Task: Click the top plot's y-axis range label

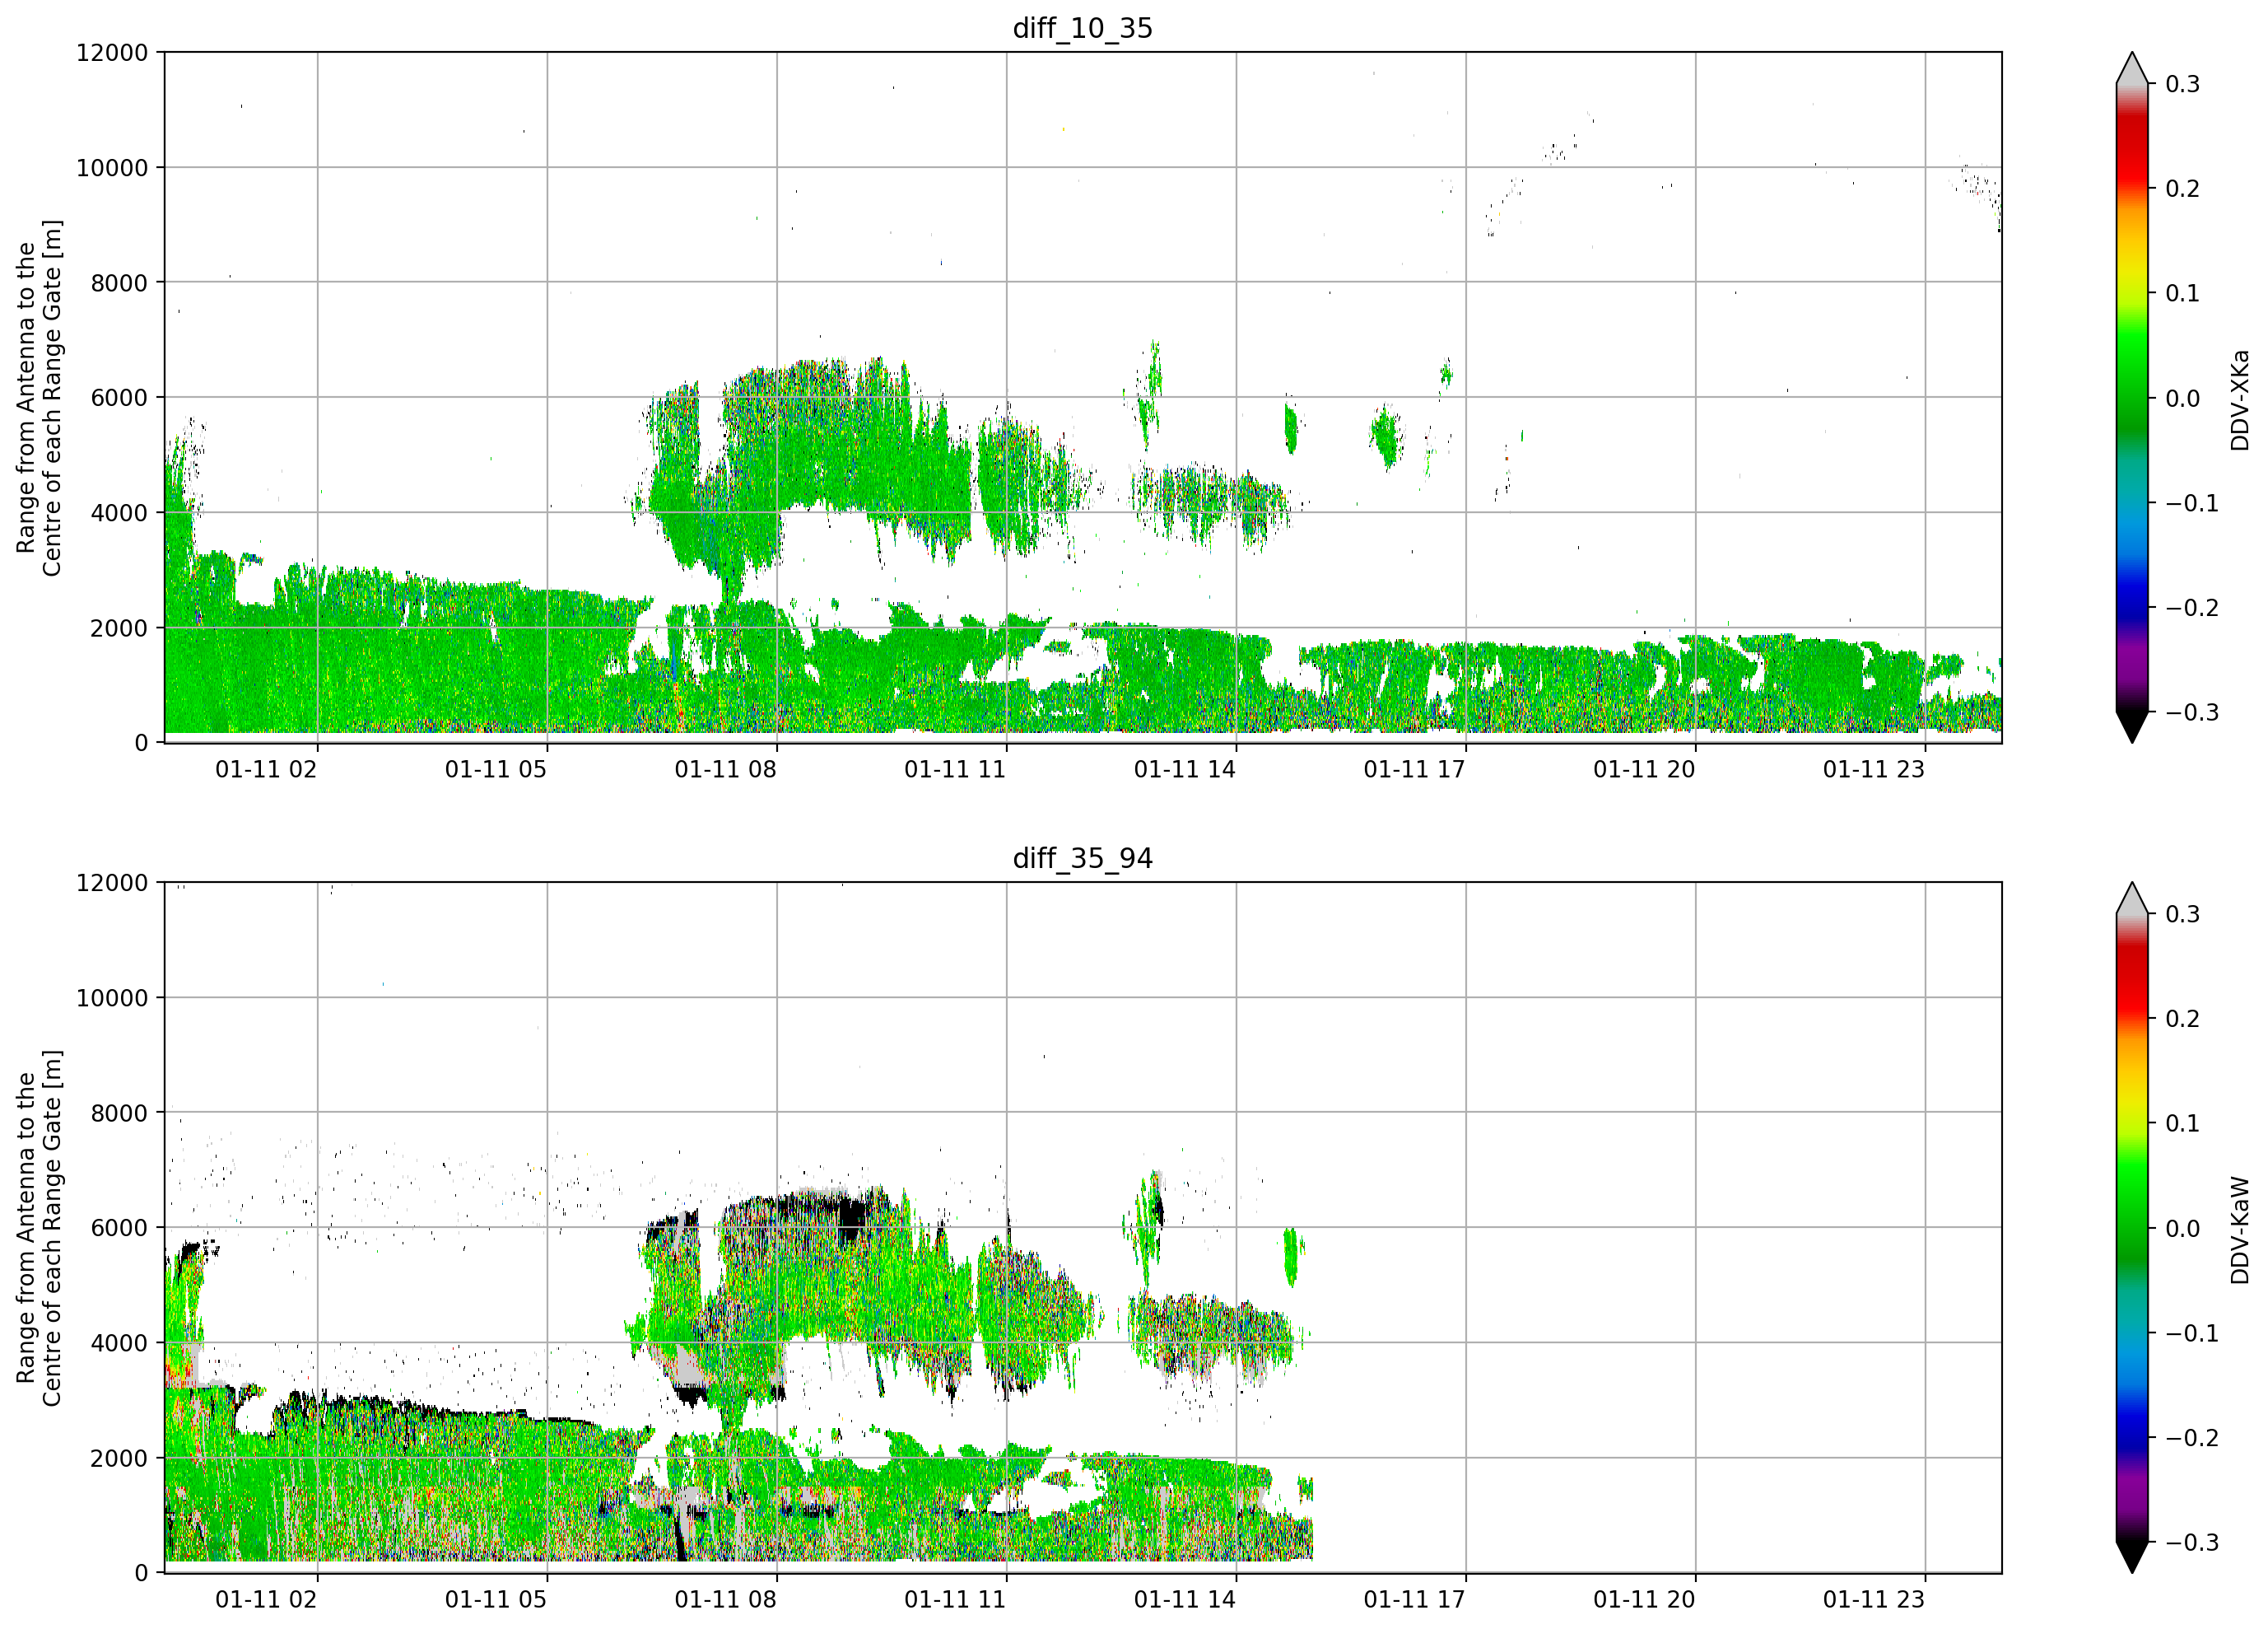Action: tap(39, 397)
